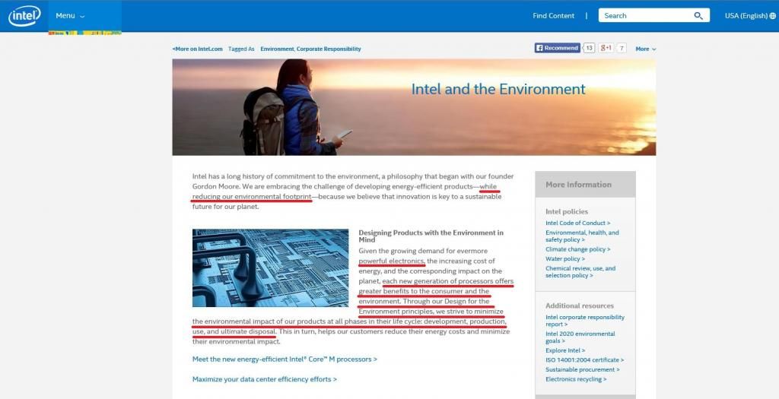Open Chemical review, use, and selection policy
Screen dimensions: 779x399
pos(580,272)
